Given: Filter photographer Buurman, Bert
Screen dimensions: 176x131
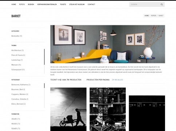Looking at the screenshot, I should pos(18,89).
